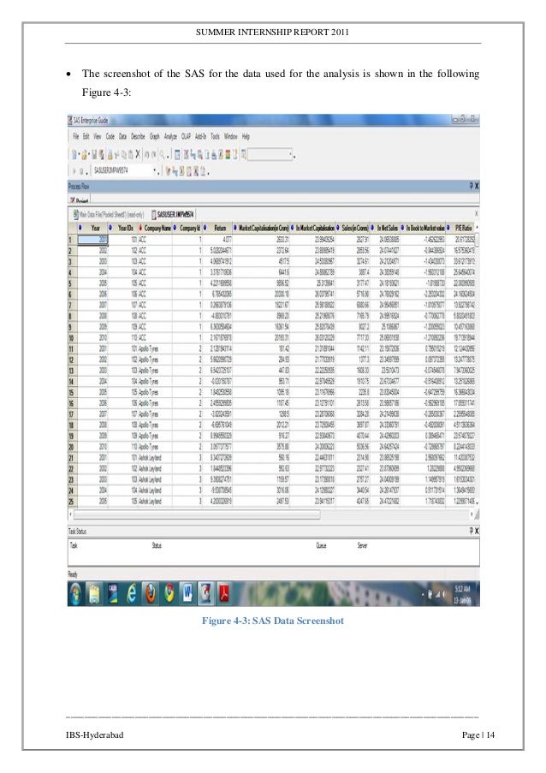546x773 pixels.
Task: Click the Ashok Leyland cell in row 21
Action: 155,457
